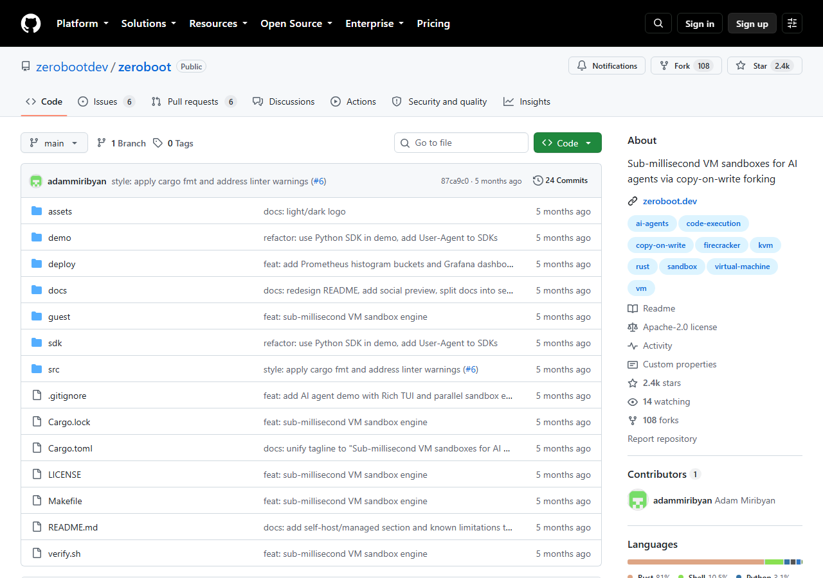823x578 pixels.
Task: Open commit hash 87ca9c0
Action: click(x=455, y=181)
